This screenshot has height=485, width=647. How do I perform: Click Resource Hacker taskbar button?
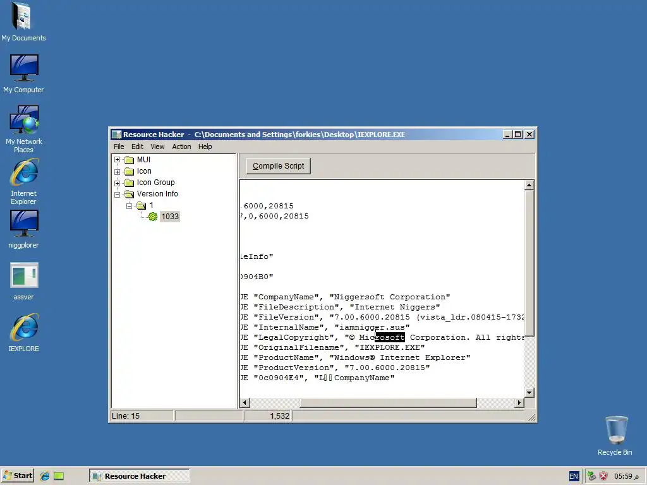pos(140,476)
